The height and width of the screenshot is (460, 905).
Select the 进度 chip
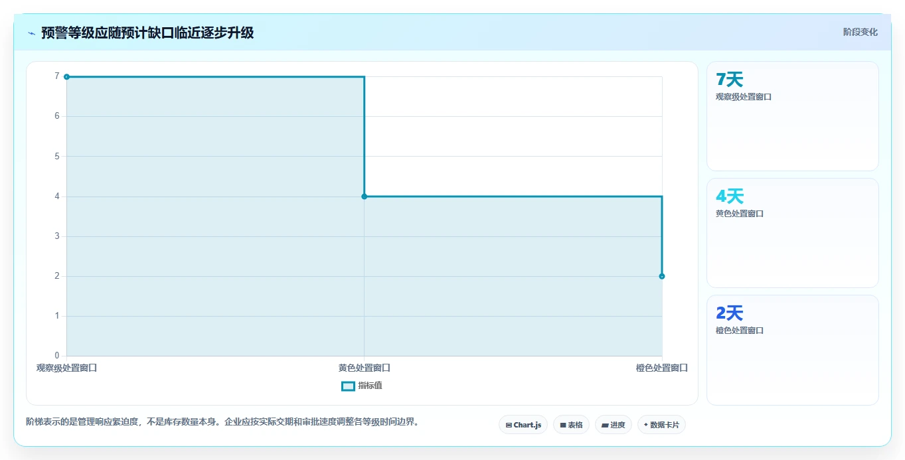(614, 425)
